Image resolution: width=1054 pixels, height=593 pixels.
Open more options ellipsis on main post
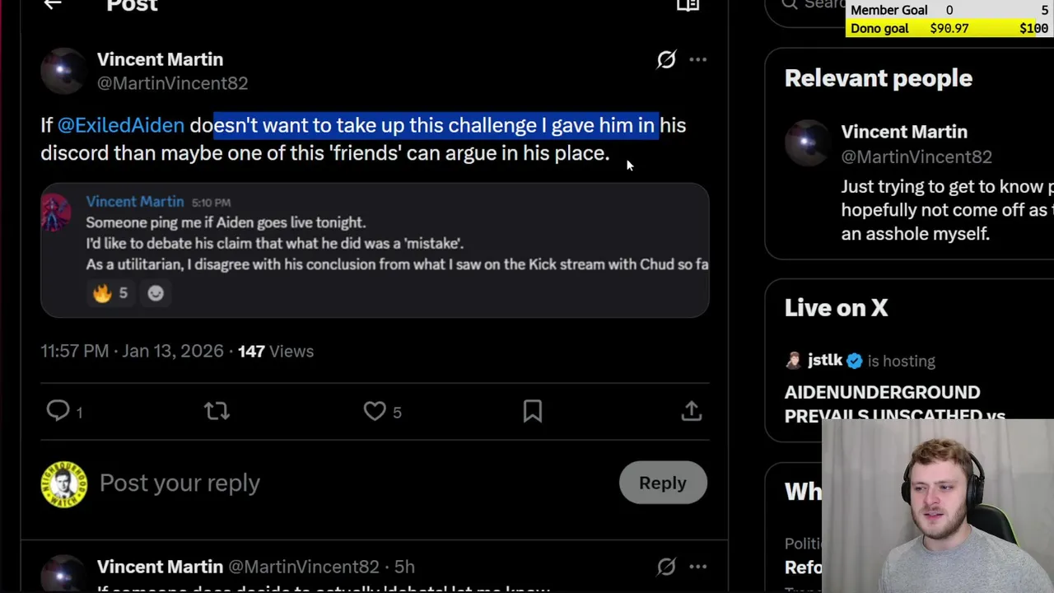pos(697,59)
